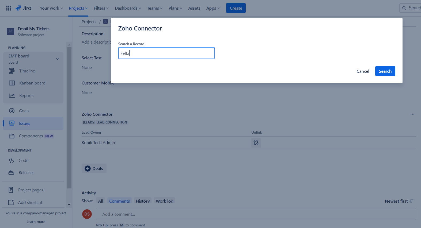
Task: Open the Dashboards dropdown
Action: coord(128,8)
